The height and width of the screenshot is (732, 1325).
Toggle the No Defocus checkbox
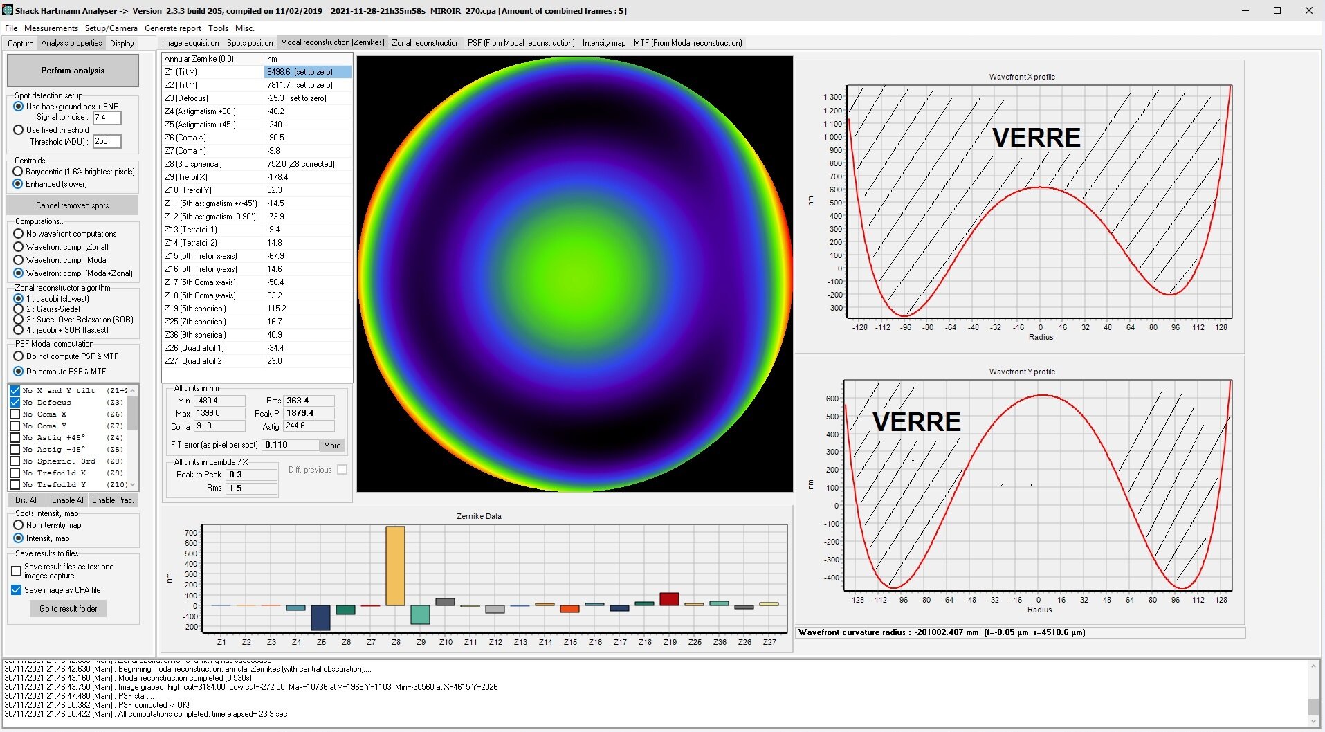coord(15,403)
